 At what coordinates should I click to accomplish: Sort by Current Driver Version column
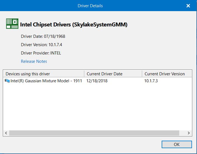click(x=167, y=74)
